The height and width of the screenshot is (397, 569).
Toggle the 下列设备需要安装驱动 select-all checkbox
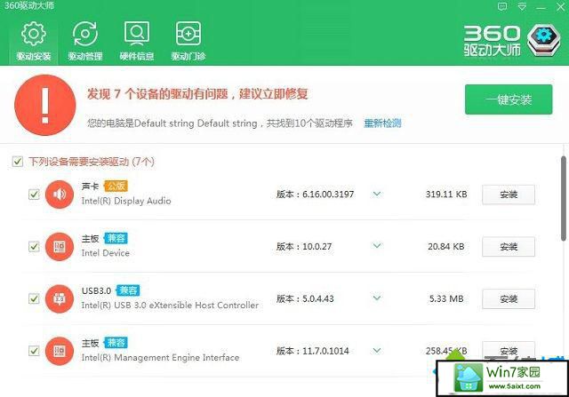[x=18, y=162]
